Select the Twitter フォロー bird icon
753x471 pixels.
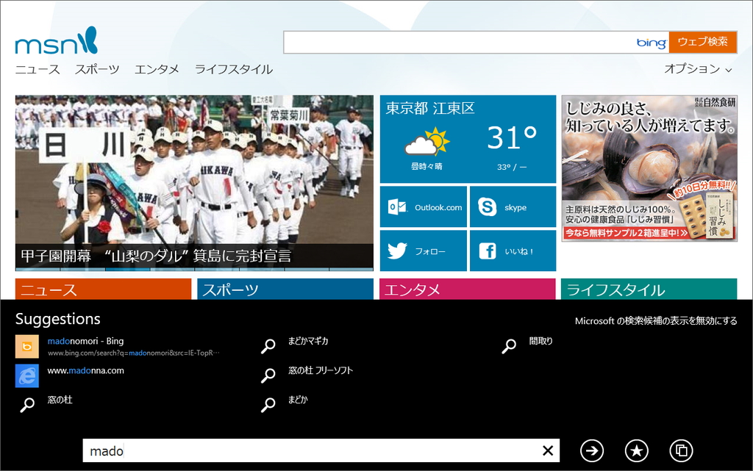(398, 251)
